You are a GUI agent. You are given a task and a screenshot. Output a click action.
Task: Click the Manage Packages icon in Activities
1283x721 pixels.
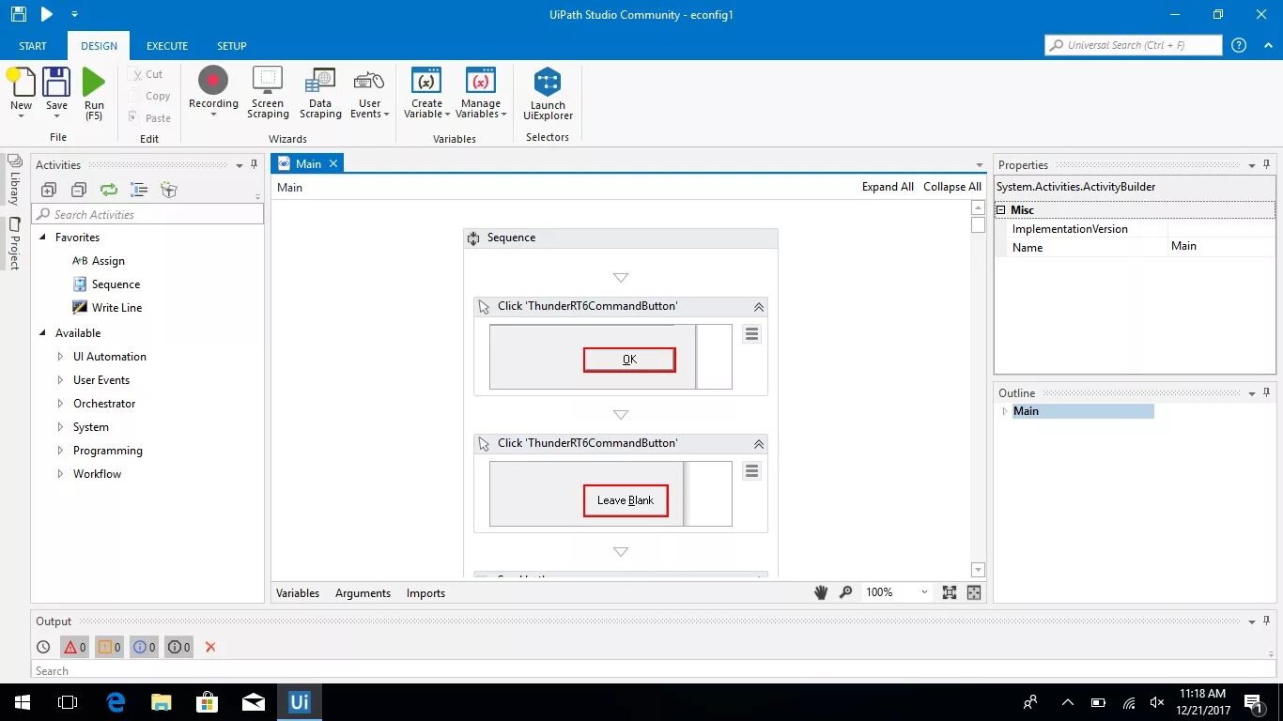pos(169,190)
